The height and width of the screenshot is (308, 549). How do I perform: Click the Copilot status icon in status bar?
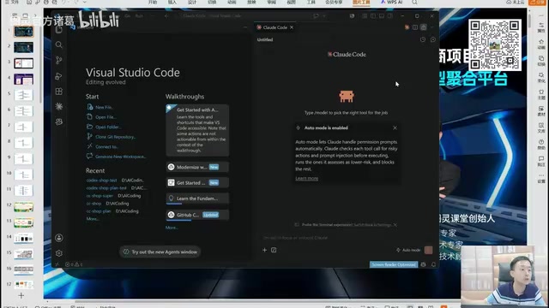coord(423,264)
